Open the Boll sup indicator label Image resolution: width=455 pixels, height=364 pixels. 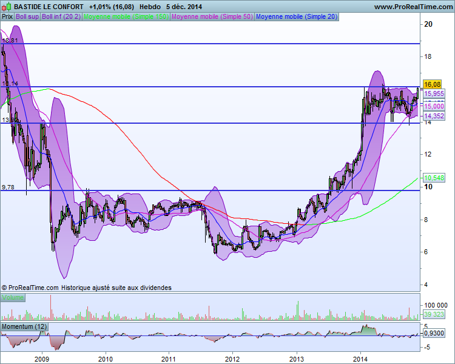(27, 16)
